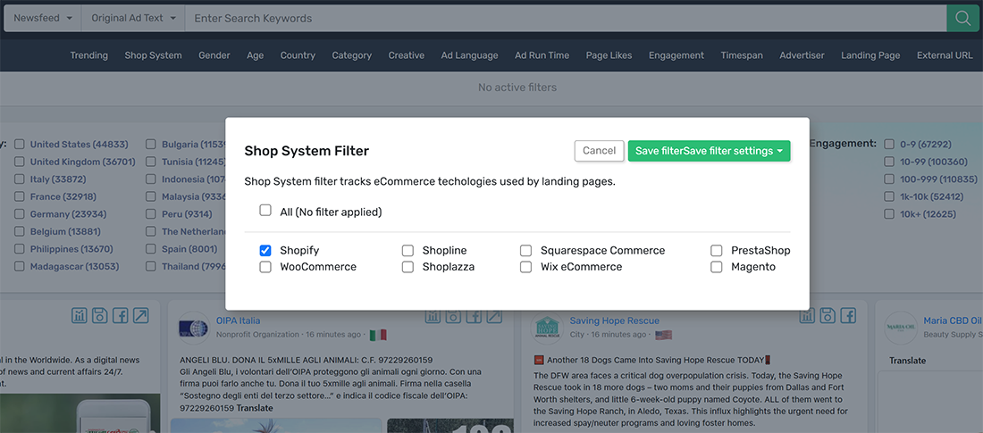Click Maria CBD Oil profile logo
983x433 pixels.
pos(901,328)
